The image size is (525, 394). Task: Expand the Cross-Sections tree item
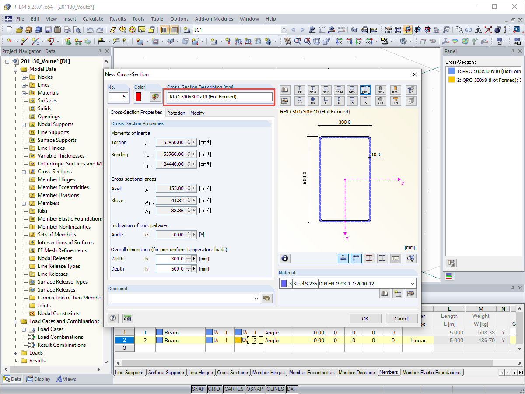24,172
